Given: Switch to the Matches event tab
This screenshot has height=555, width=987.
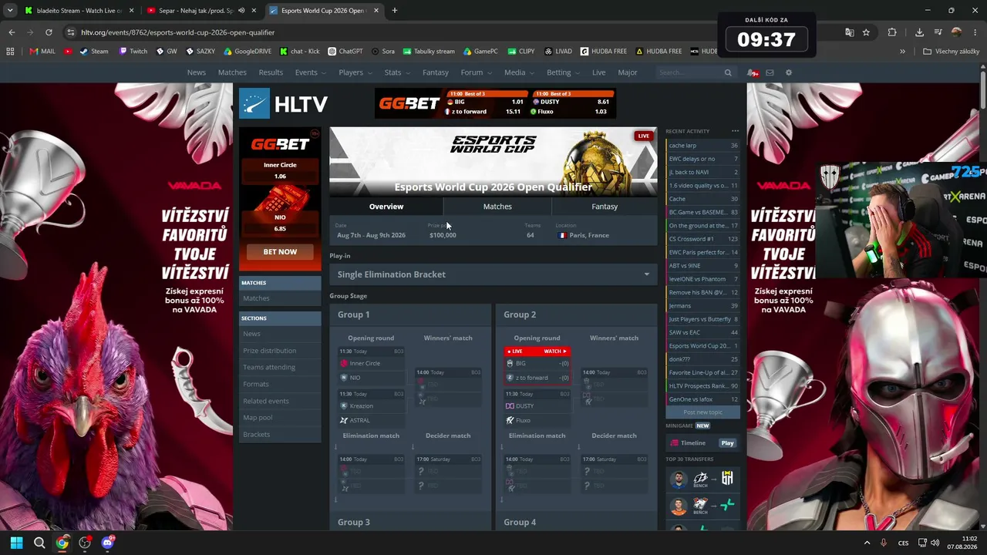Looking at the screenshot, I should point(497,207).
